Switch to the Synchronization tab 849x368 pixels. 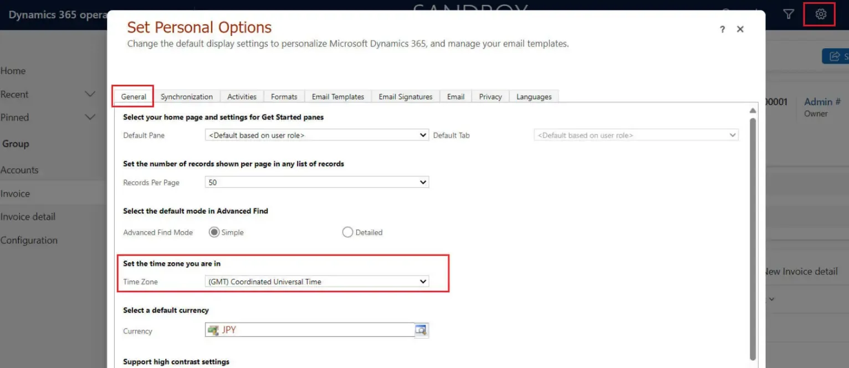[187, 96]
